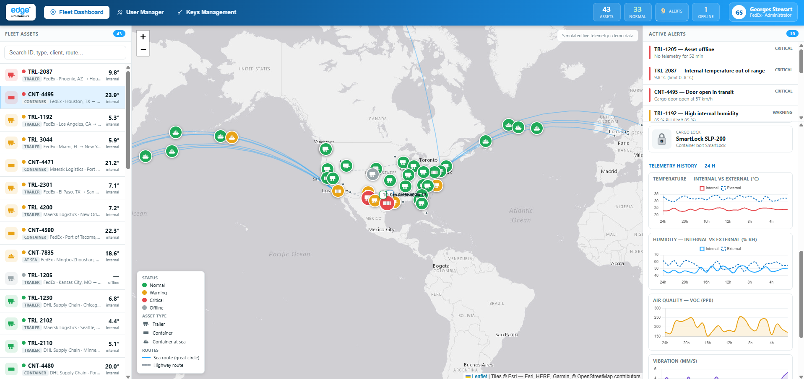Open the TRL-1205 Asset offline alert

point(721,52)
